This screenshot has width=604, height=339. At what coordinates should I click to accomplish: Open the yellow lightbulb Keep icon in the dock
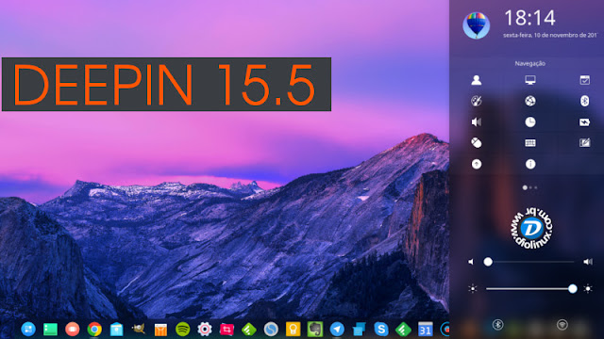(294, 329)
